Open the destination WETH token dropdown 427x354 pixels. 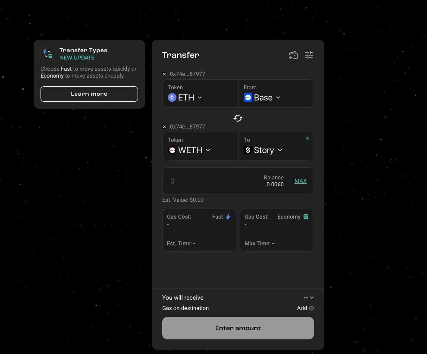189,150
